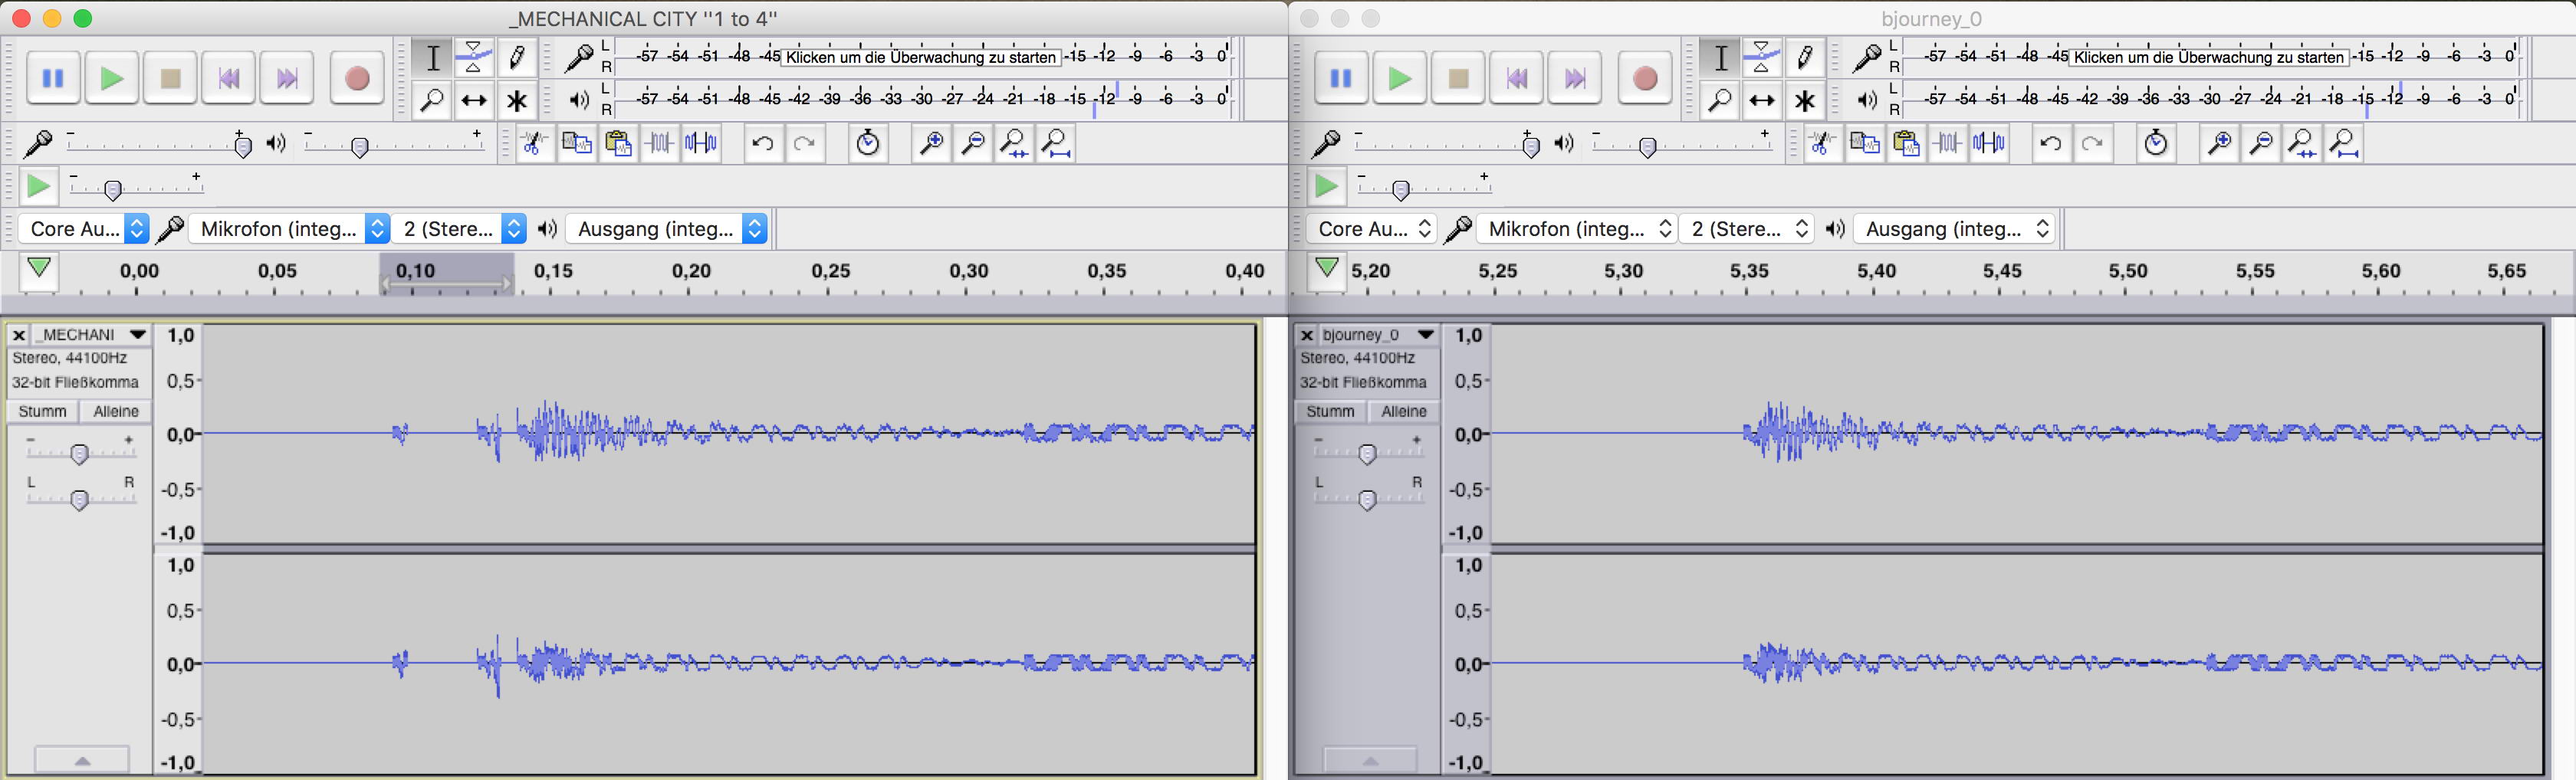Screen dimensions: 2576x780
Task: Click the Fit Project zoom icon in right window
Action: [2344, 144]
